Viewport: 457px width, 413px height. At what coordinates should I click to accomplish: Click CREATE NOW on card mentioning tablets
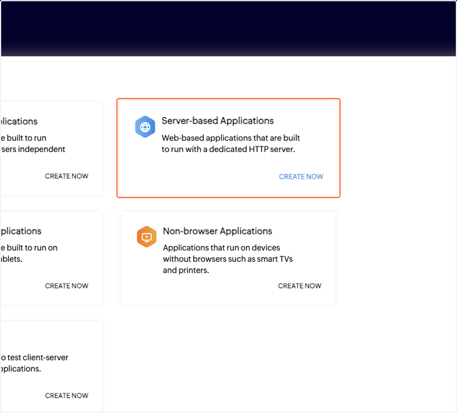[67, 286]
